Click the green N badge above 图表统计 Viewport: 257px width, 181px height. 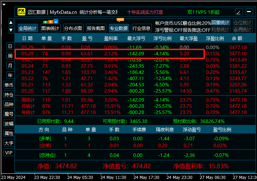pyautogui.click(x=46, y=22)
